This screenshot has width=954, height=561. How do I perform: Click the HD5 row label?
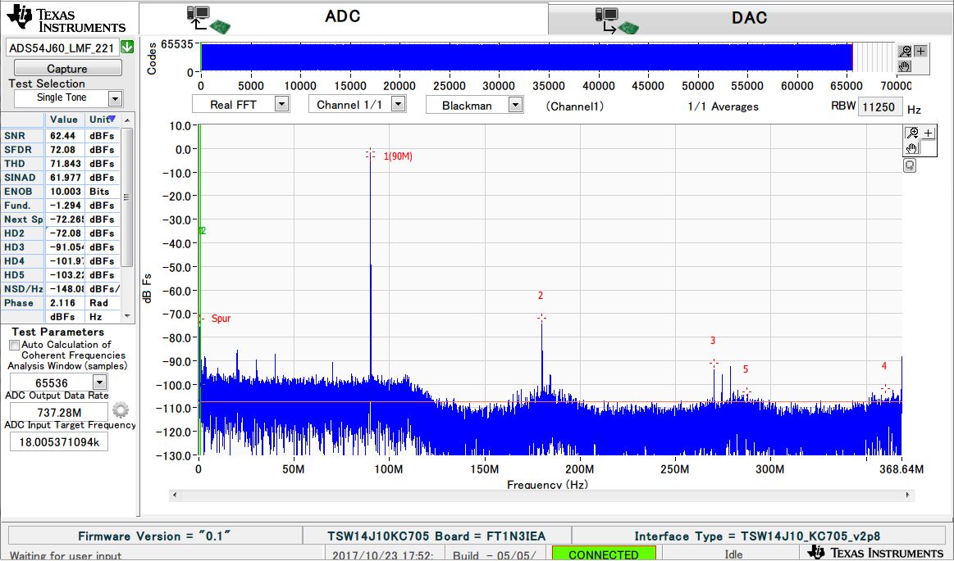pyautogui.click(x=23, y=275)
